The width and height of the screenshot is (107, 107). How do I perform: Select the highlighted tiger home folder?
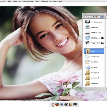pos(94,51)
